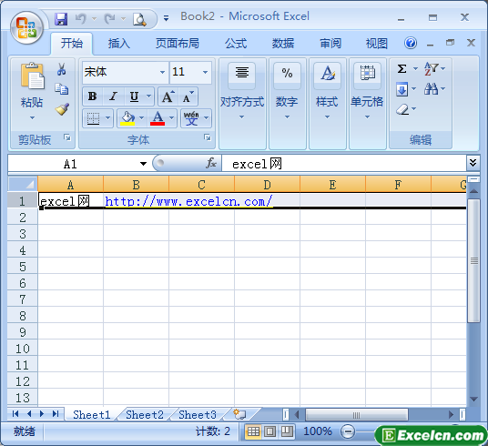This screenshot has width=488, height=446.
Task: Switch to Sheet3 tab
Action: [x=198, y=414]
